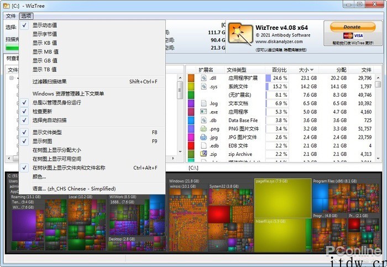The width and height of the screenshot is (387, 267).
Task: Select Desktop (2.8 GB) treemap block
Action: click(137, 244)
